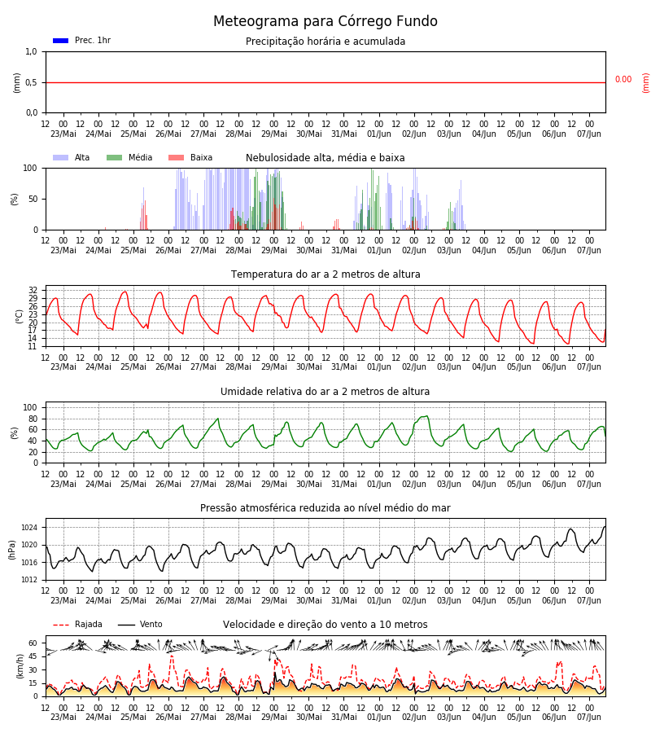Select Precipitação horária e acumulada chart title
The height and width of the screenshot is (733, 651).
pos(325,42)
